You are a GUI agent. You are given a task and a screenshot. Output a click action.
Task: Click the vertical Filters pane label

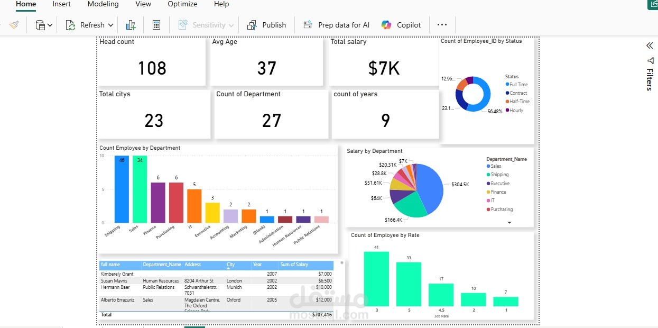point(650,80)
